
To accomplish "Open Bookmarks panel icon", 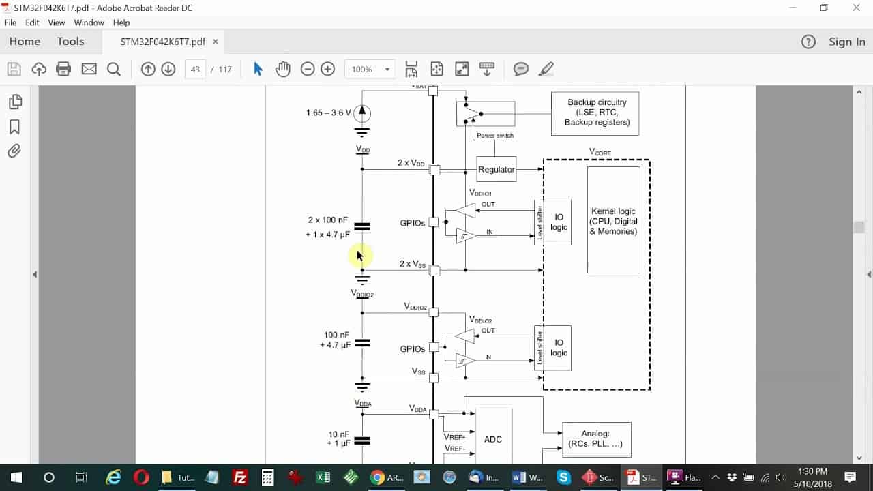I will tap(14, 127).
